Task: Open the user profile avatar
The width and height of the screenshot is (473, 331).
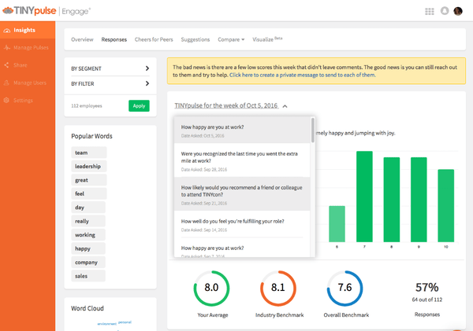Action: [x=458, y=11]
